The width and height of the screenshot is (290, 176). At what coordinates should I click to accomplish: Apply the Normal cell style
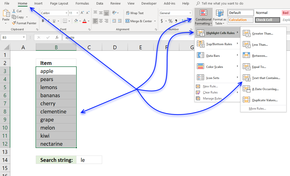[268, 13]
